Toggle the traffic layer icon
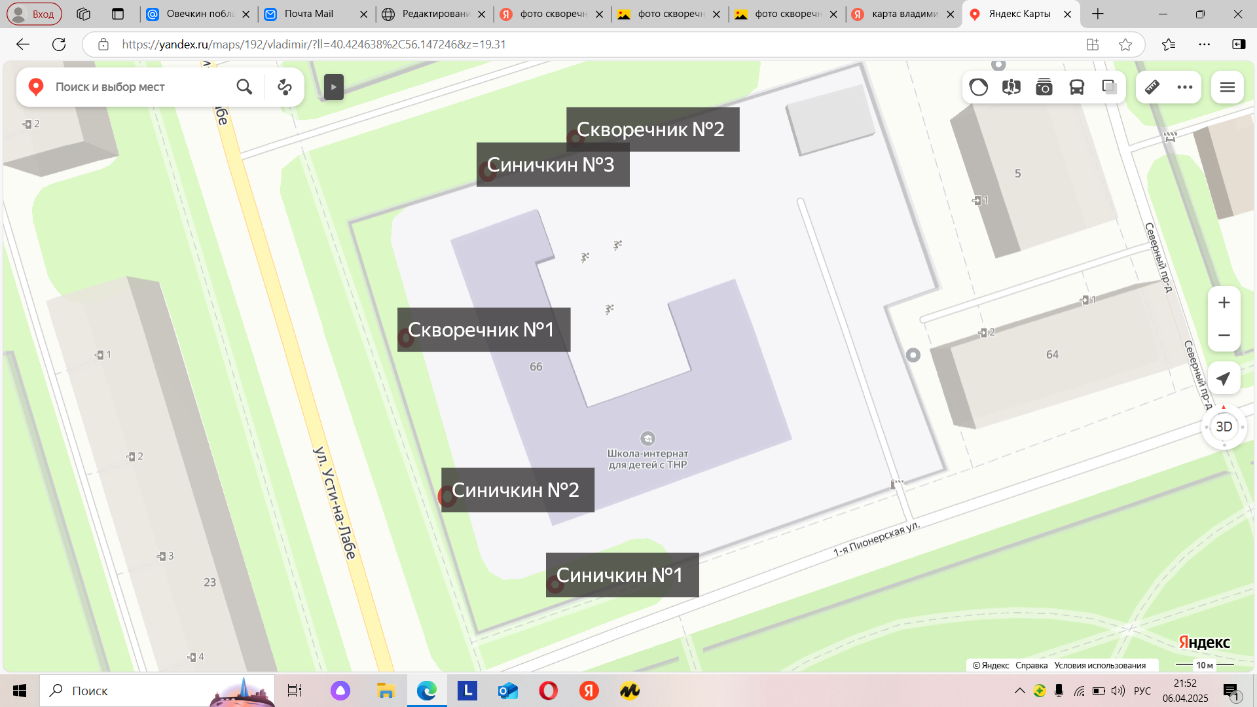Image resolution: width=1257 pixels, height=707 pixels. click(x=979, y=87)
